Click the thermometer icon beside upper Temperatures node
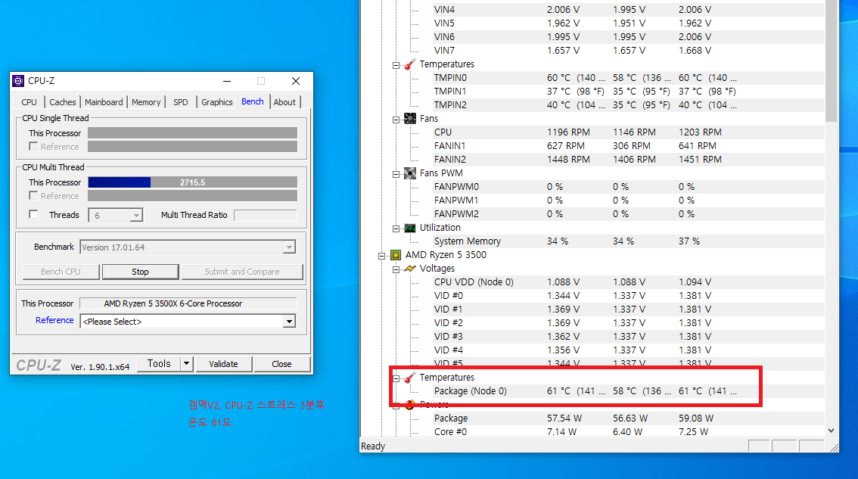The height and width of the screenshot is (479, 858). (x=410, y=64)
